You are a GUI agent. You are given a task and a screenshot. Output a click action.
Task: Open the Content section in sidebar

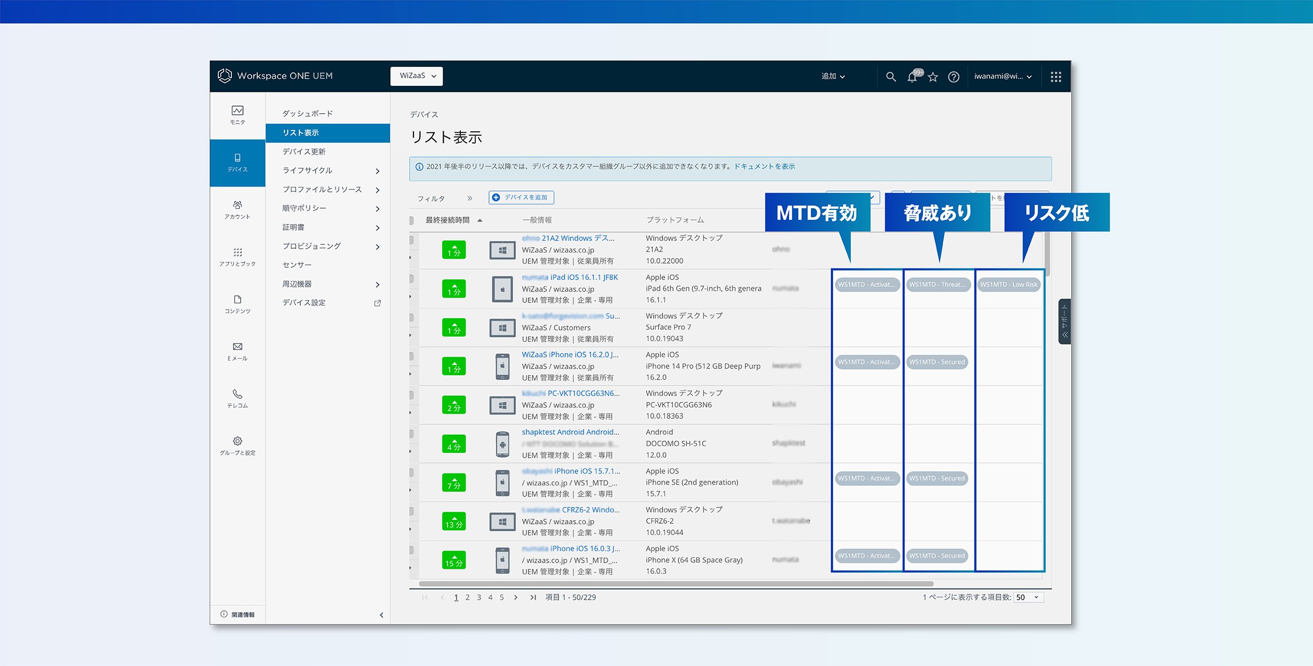[237, 304]
